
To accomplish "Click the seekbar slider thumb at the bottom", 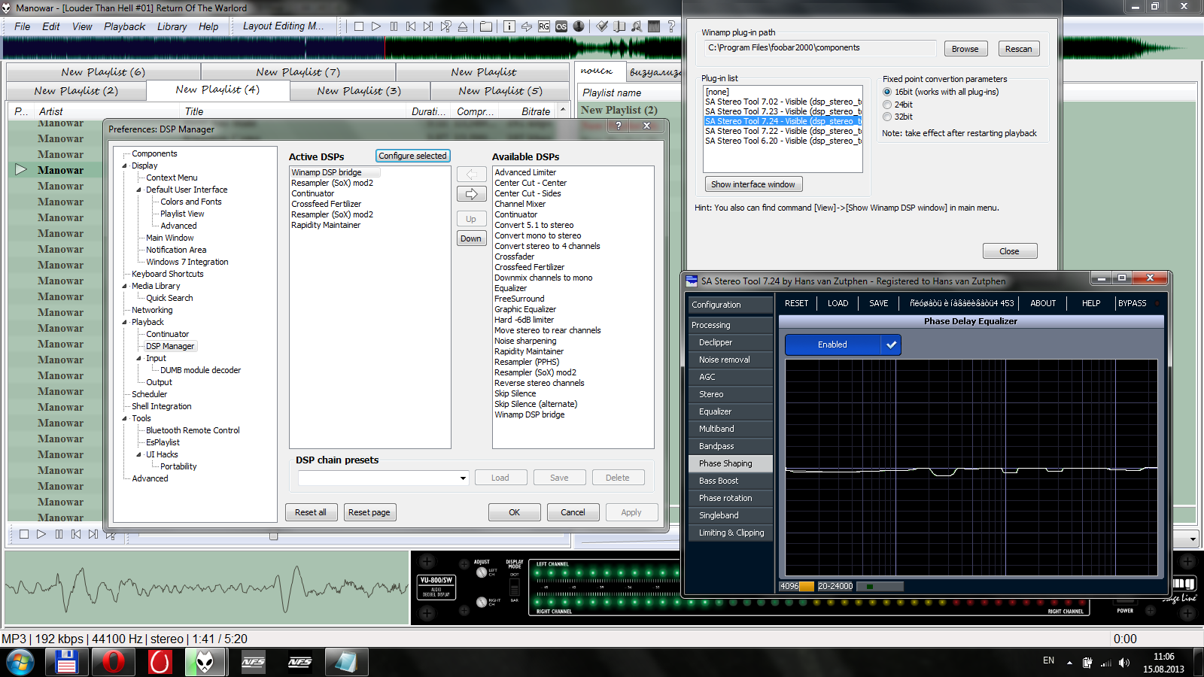I will [274, 536].
